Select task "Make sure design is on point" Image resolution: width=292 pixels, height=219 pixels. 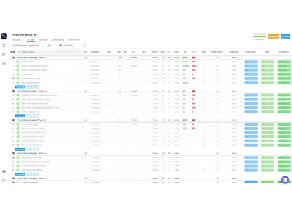34,103
